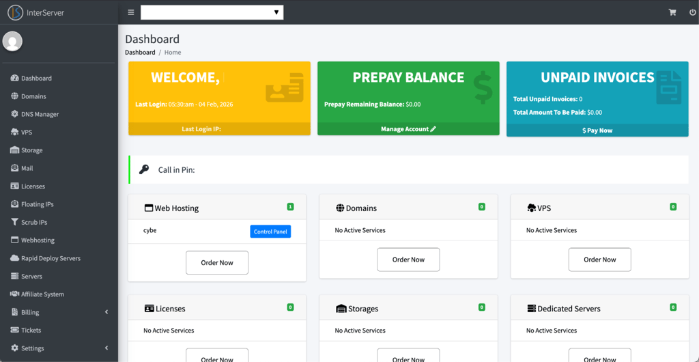
Task: Click the Mail envelope icon in sidebar
Action: (14, 168)
